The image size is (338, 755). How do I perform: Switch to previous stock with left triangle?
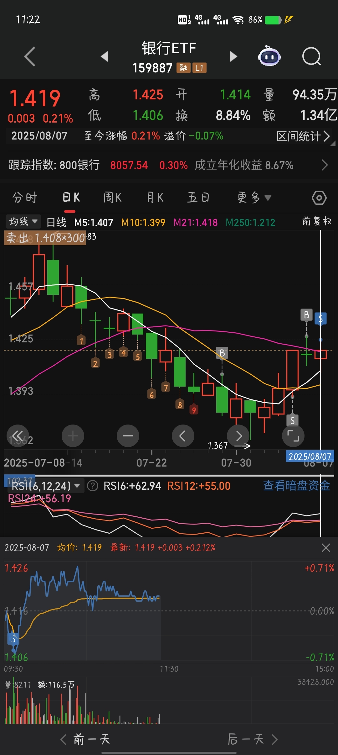(105, 56)
